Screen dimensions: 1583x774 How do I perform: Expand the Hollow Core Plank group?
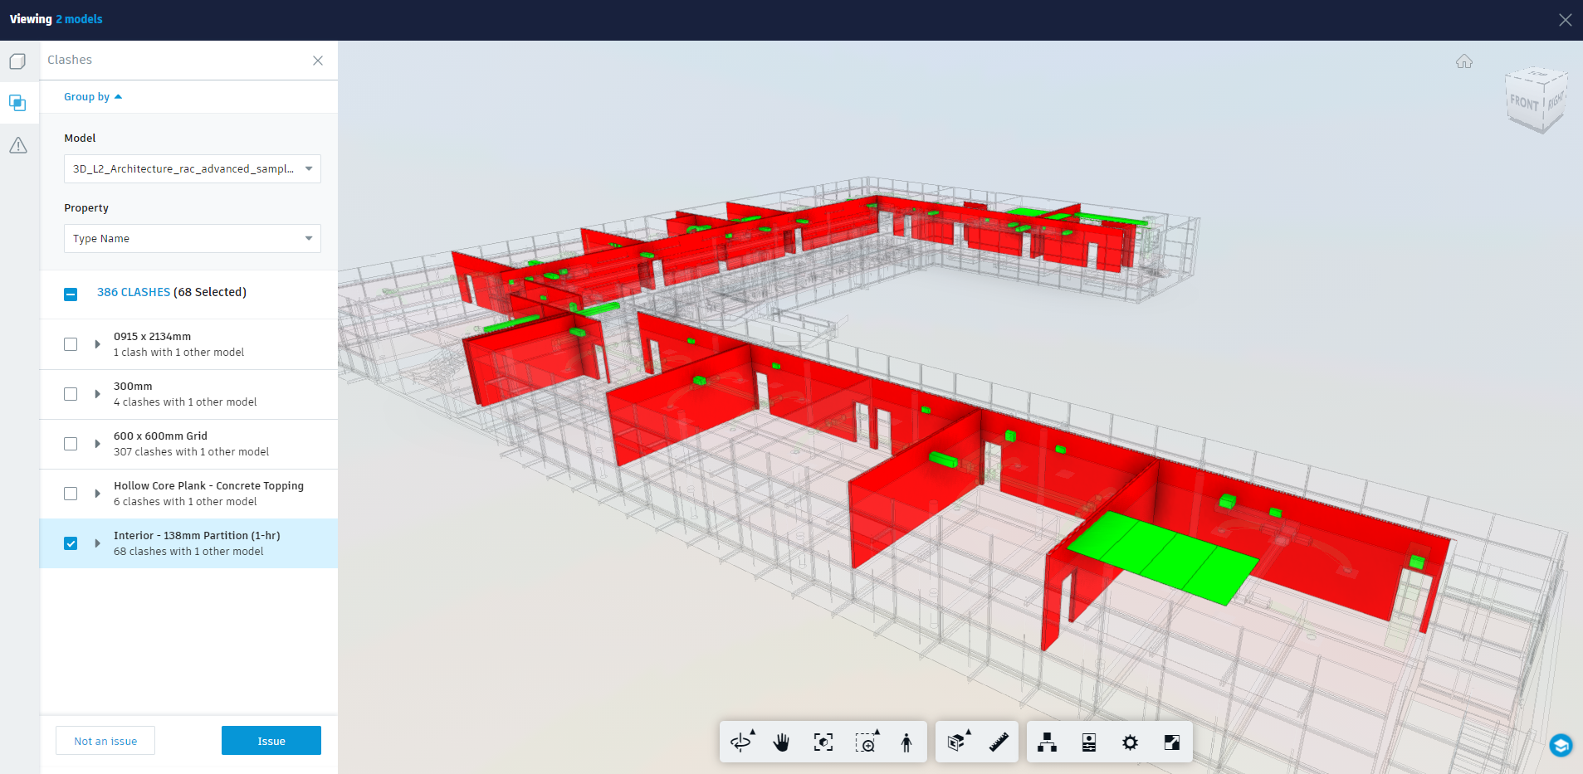point(97,494)
